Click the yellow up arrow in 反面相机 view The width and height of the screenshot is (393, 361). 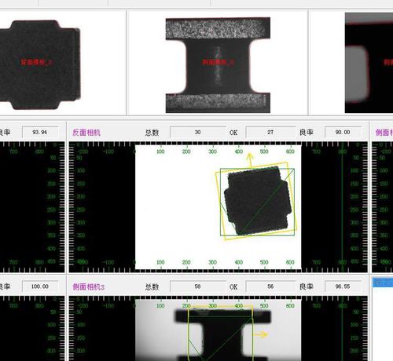[x=250, y=160]
